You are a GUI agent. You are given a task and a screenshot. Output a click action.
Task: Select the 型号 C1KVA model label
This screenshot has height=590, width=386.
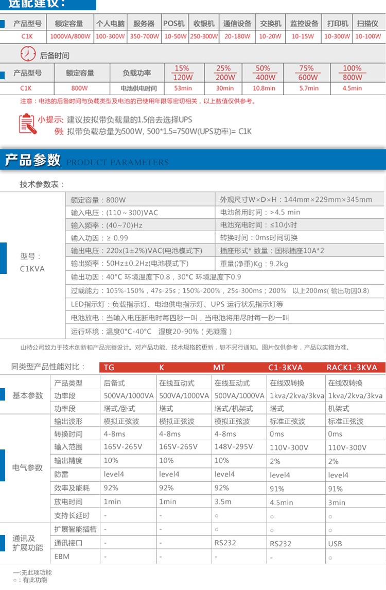[32, 262]
